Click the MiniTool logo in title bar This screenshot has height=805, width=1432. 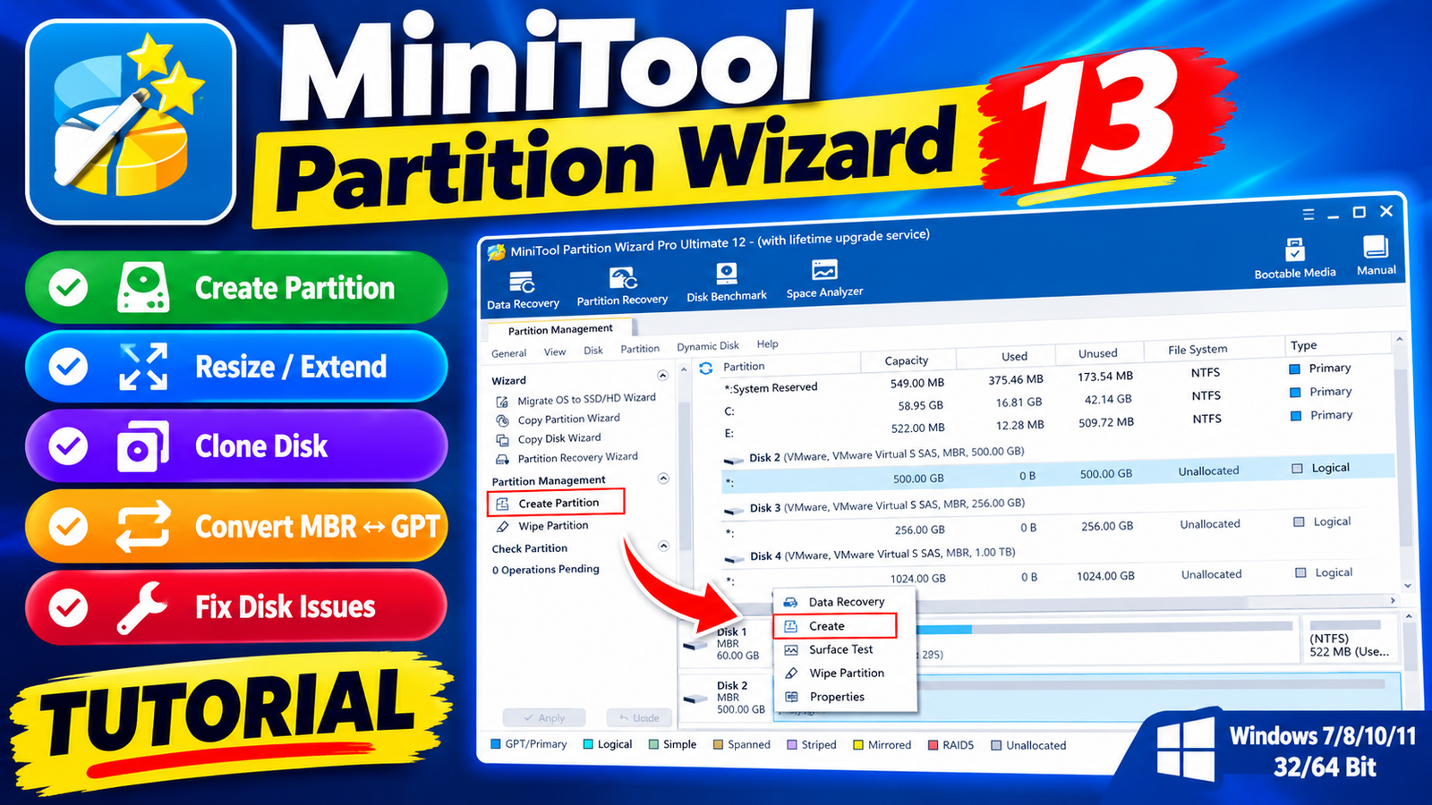click(x=497, y=252)
